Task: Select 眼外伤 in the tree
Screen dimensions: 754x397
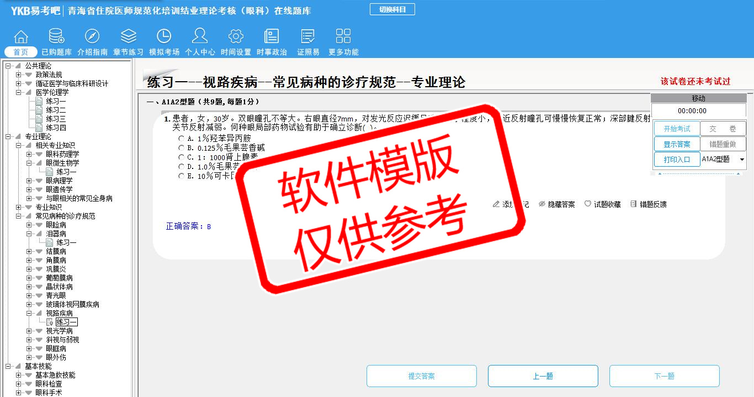Action: point(56,358)
